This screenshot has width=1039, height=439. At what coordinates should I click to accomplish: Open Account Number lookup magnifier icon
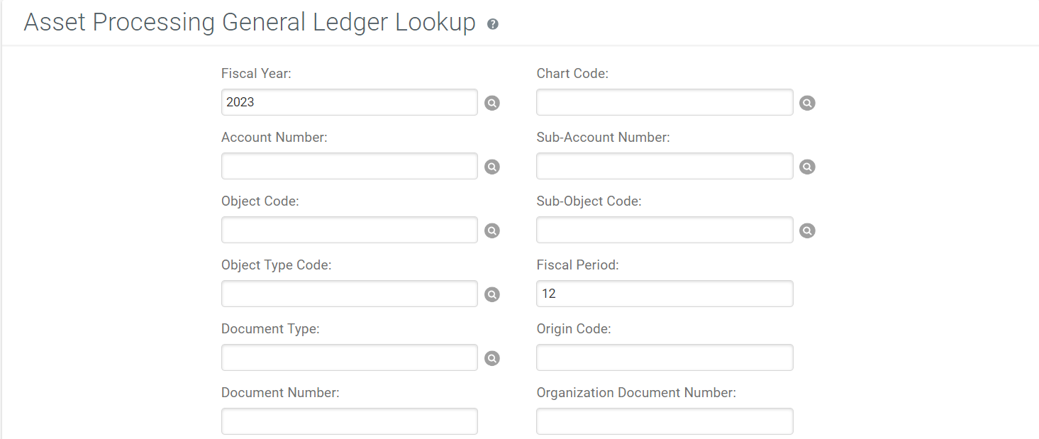coord(492,167)
